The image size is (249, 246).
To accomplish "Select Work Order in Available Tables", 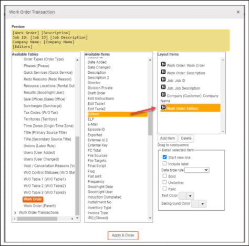I will pos(33,199).
